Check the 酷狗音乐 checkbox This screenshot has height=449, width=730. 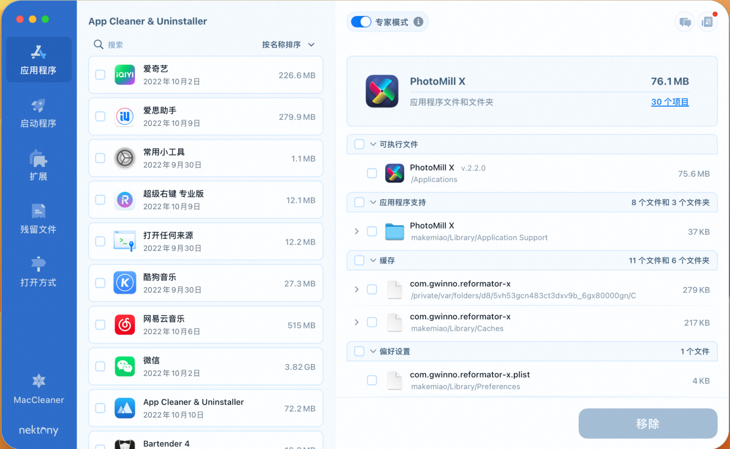point(100,283)
